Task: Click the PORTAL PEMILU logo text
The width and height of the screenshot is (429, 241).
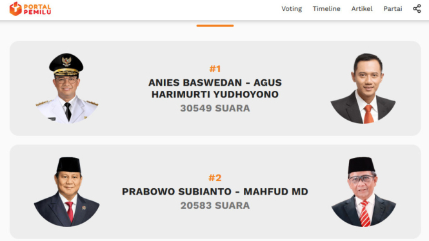Action: tap(37, 9)
